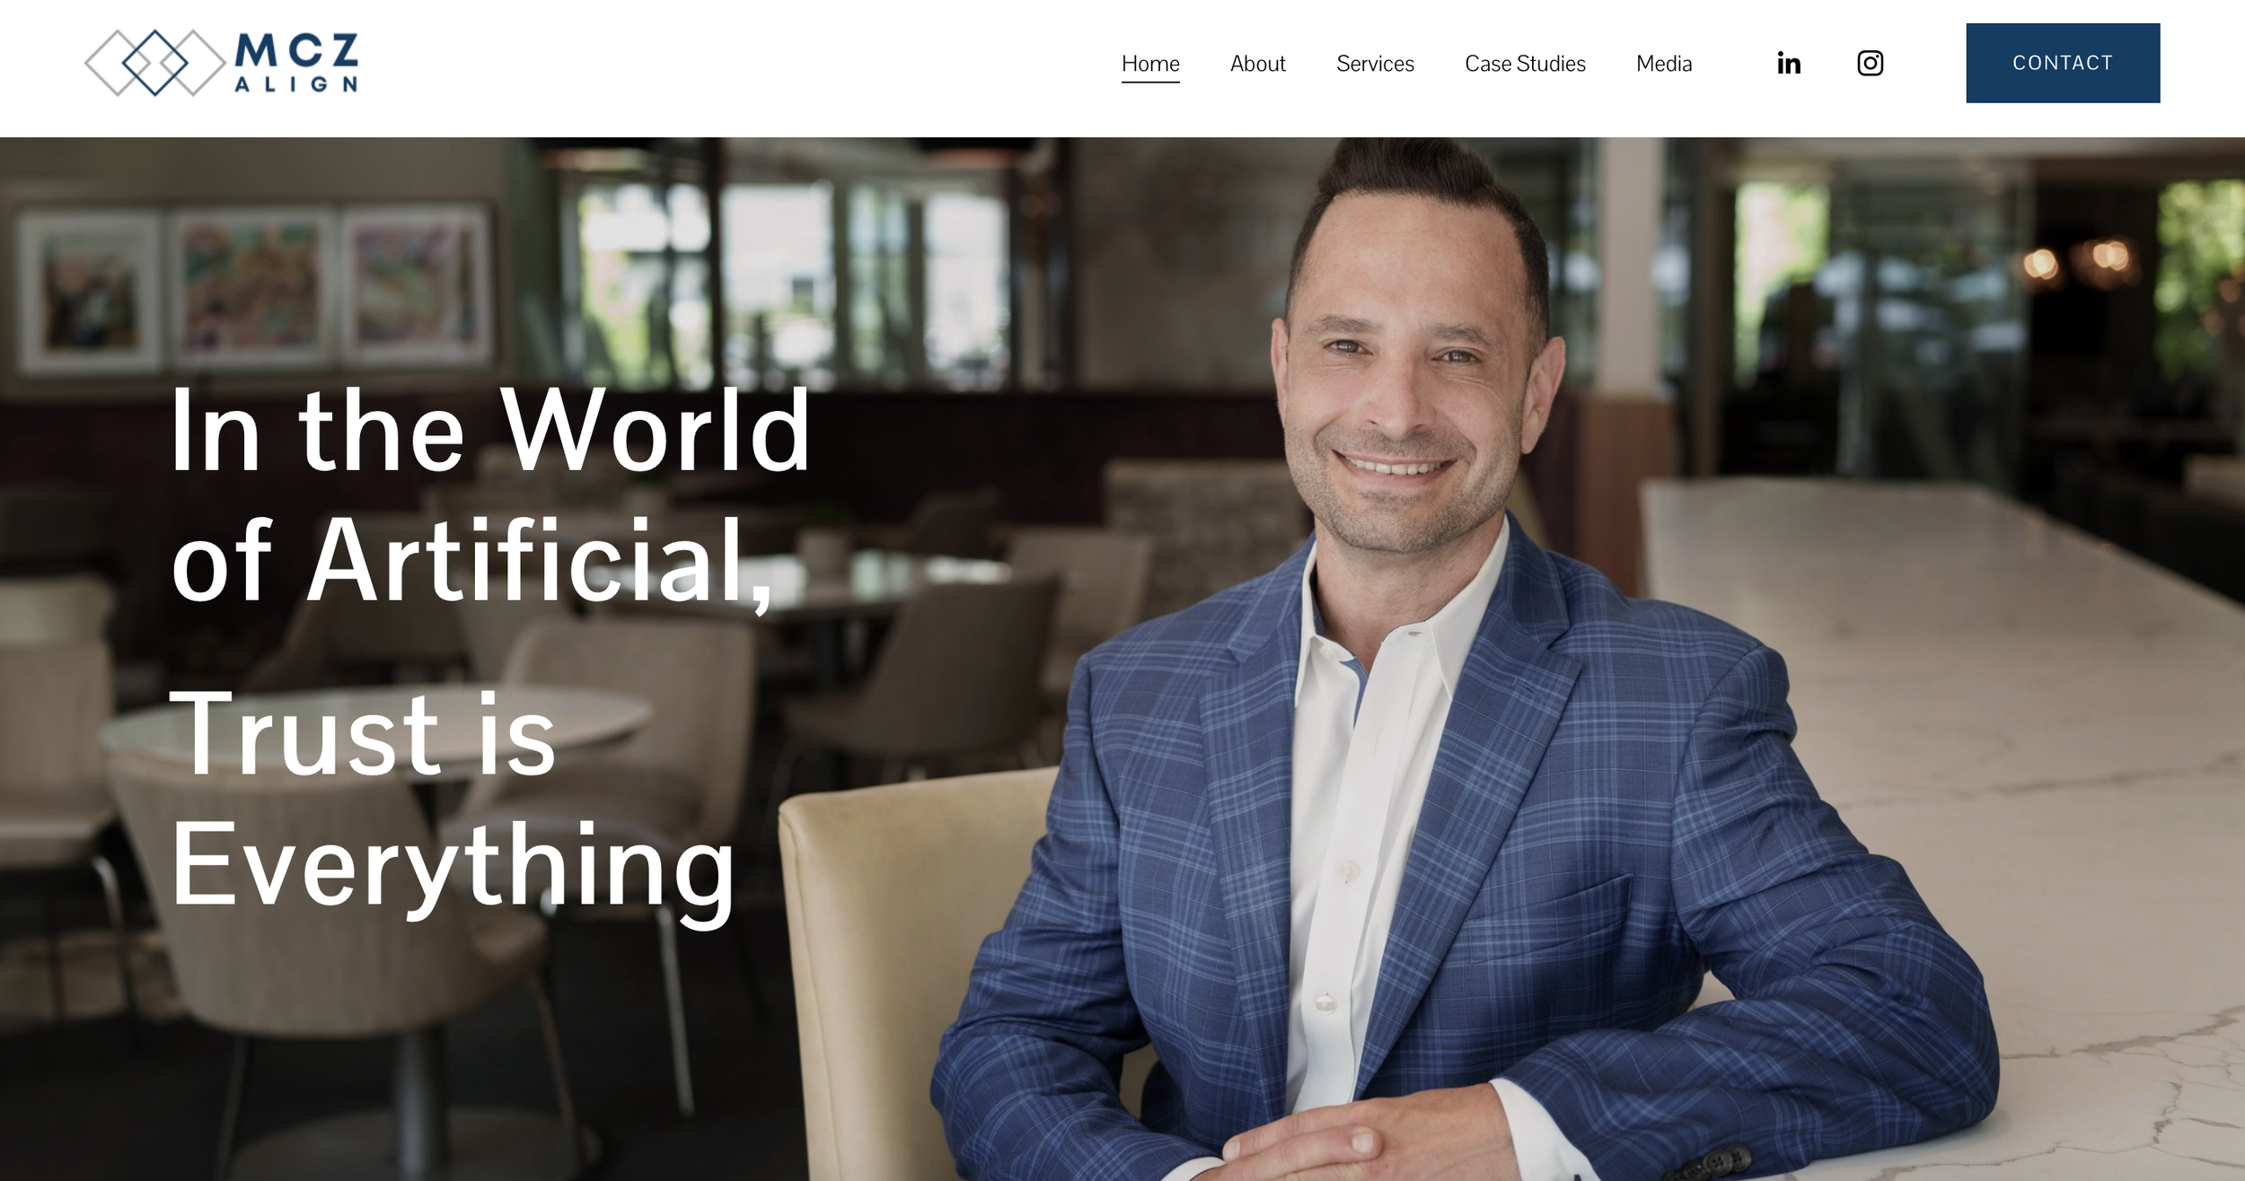Image resolution: width=2245 pixels, height=1181 pixels.
Task: Navigate to Case Studies
Action: click(1525, 64)
